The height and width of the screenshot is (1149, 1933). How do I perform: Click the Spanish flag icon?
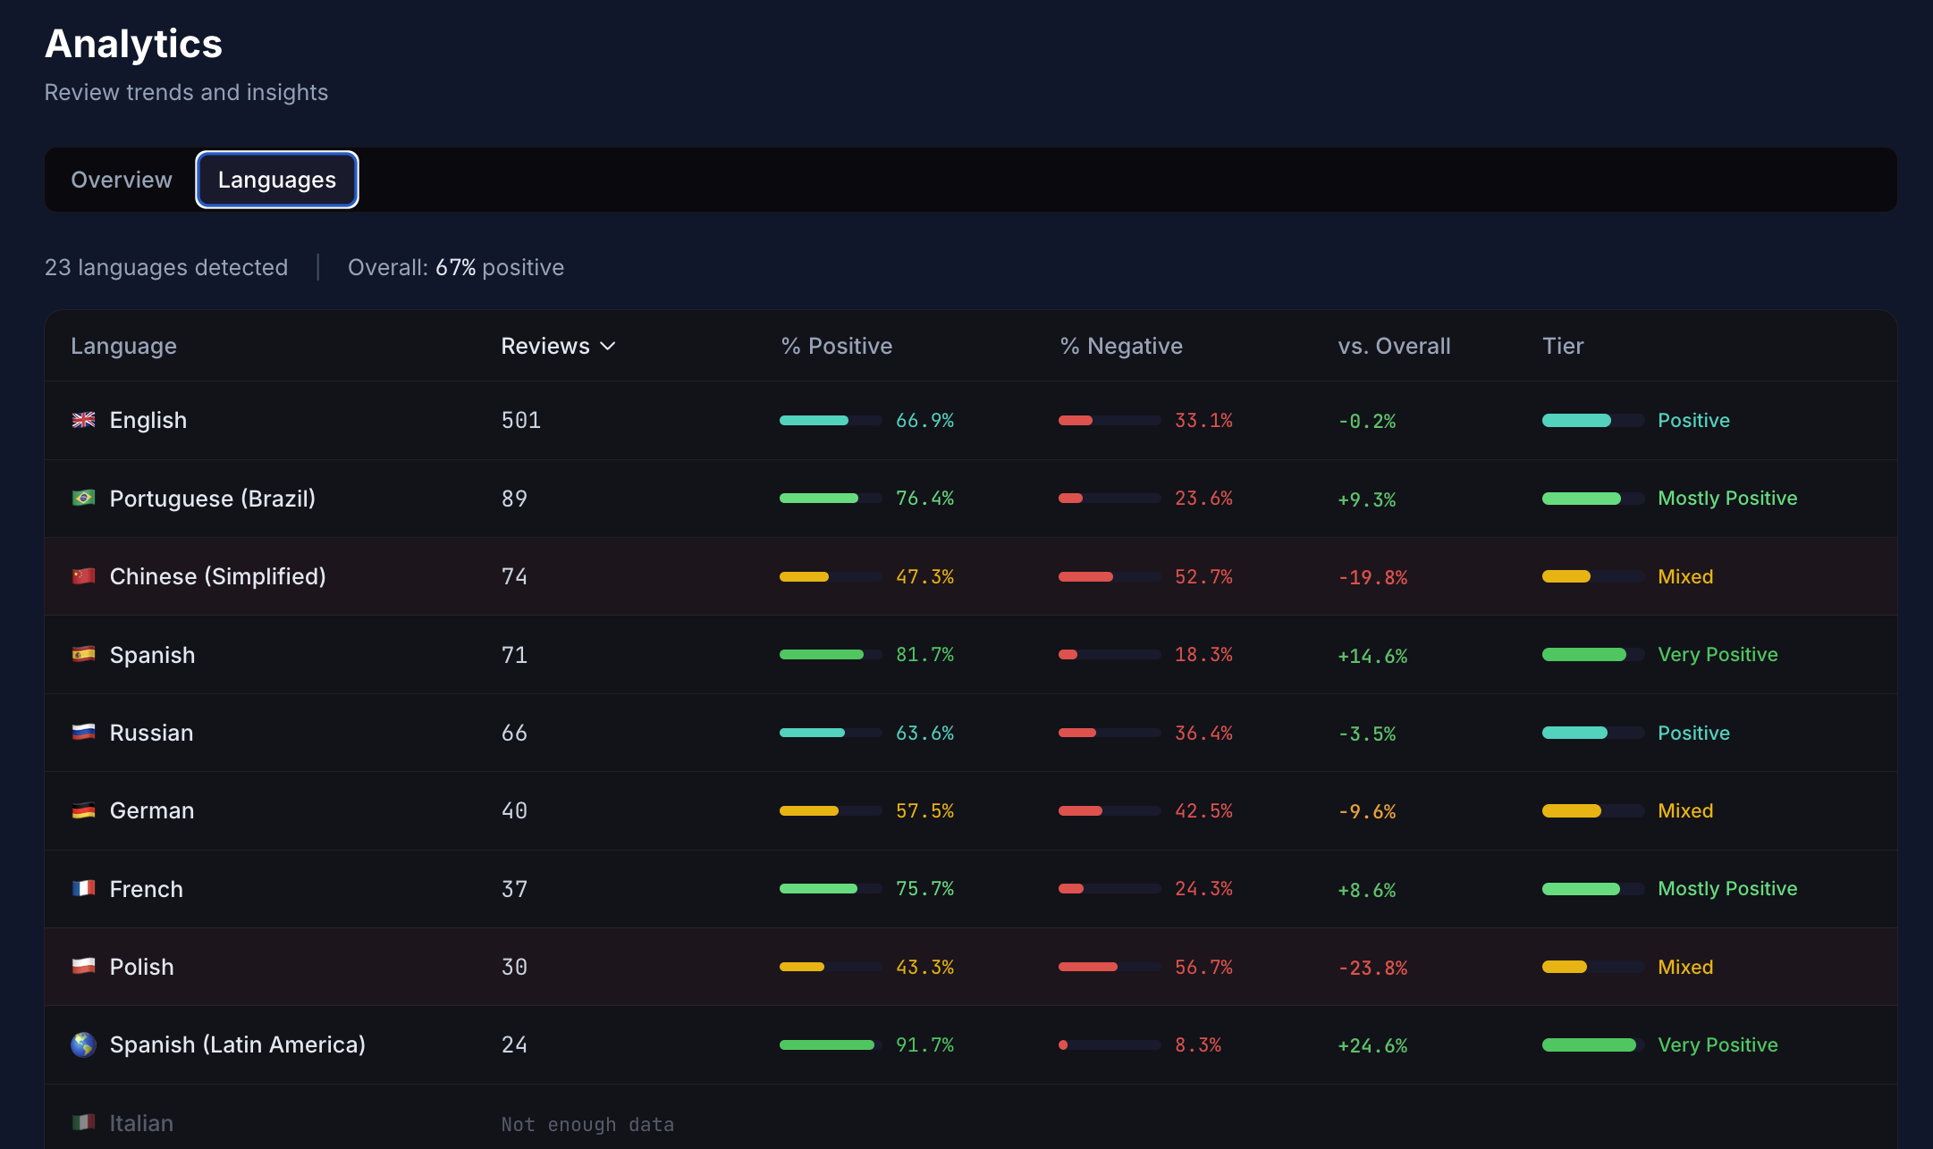[84, 654]
